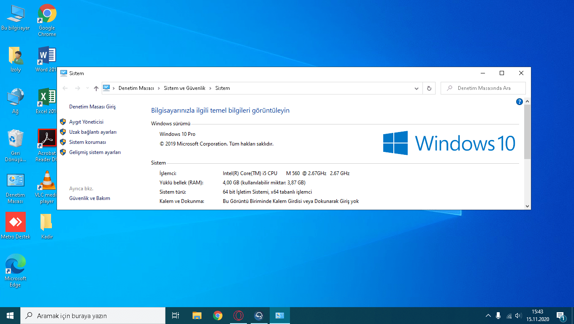Expand chevron before Denetim Masası breadcrumb
Screen dimensions: 574x324
pos(114,88)
